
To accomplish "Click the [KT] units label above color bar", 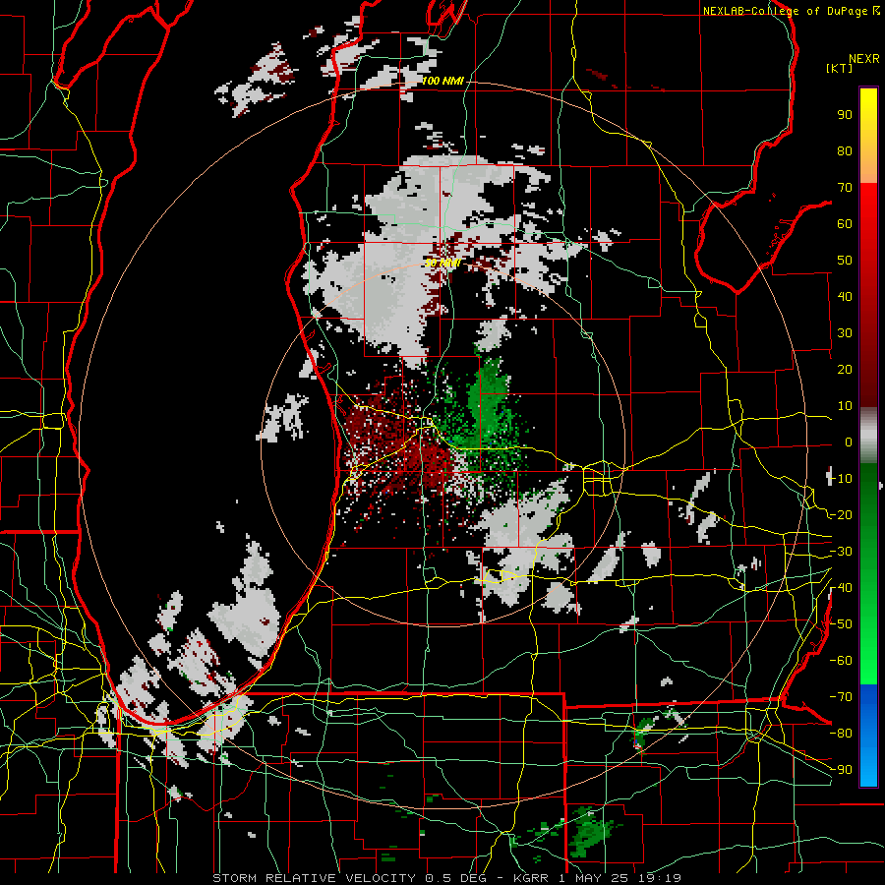I will pyautogui.click(x=840, y=68).
